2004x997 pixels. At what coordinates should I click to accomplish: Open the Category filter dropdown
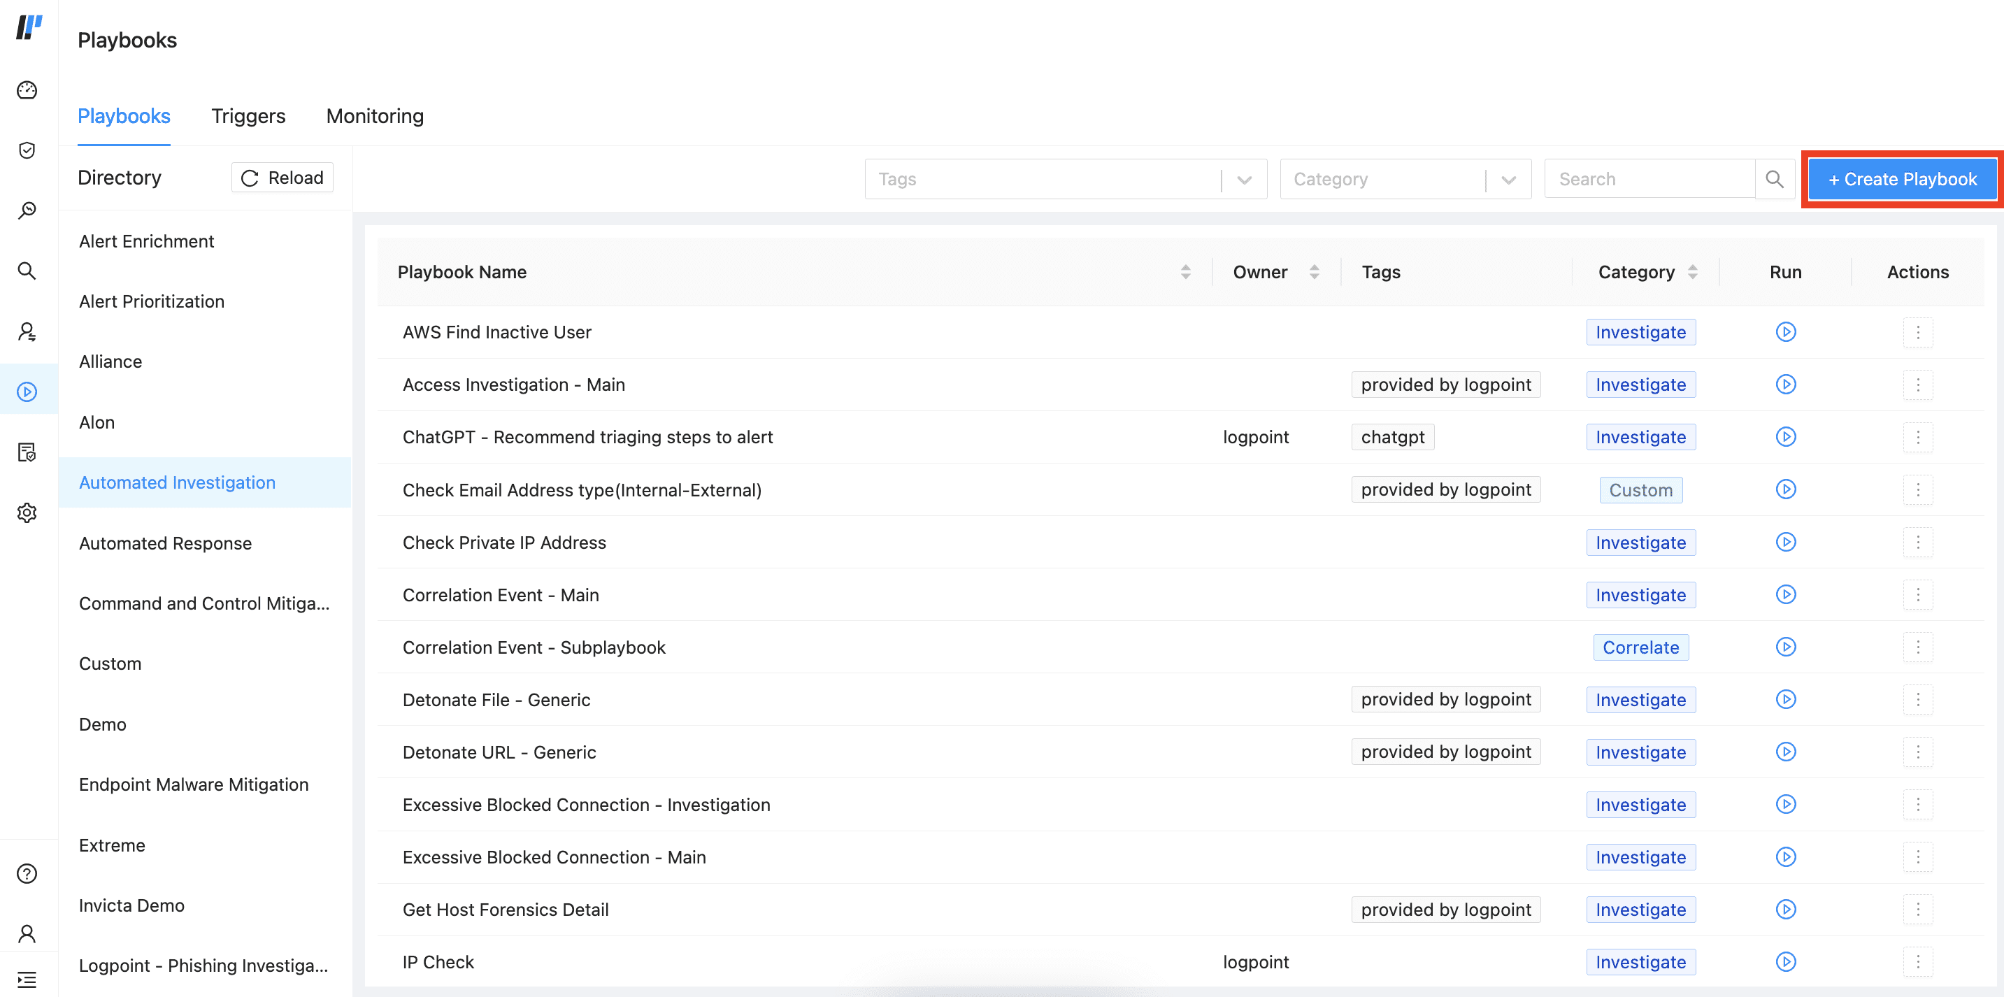tap(1508, 180)
